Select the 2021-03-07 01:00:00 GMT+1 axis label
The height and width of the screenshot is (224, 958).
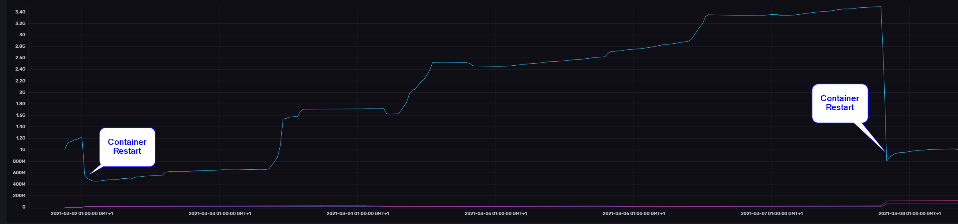(772, 213)
